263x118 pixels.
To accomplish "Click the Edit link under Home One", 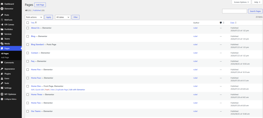I will point(33,90).
